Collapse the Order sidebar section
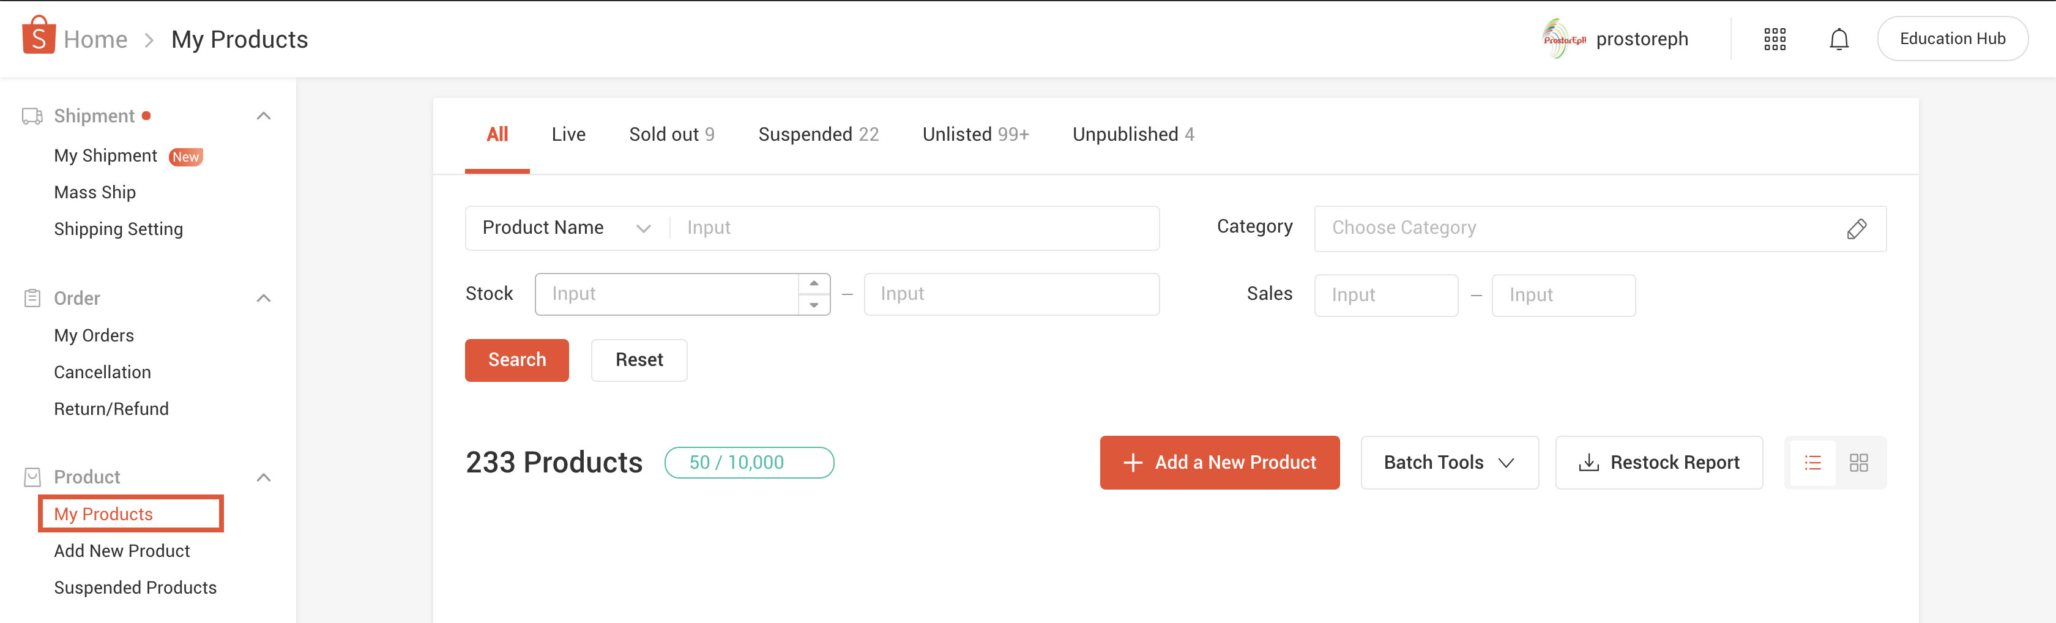Screen dimensions: 2056x623 tap(263, 298)
